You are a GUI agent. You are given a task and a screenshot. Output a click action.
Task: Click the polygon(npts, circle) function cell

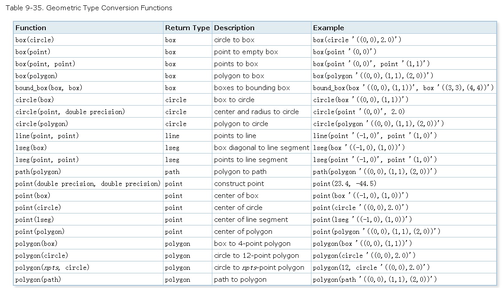(52, 268)
